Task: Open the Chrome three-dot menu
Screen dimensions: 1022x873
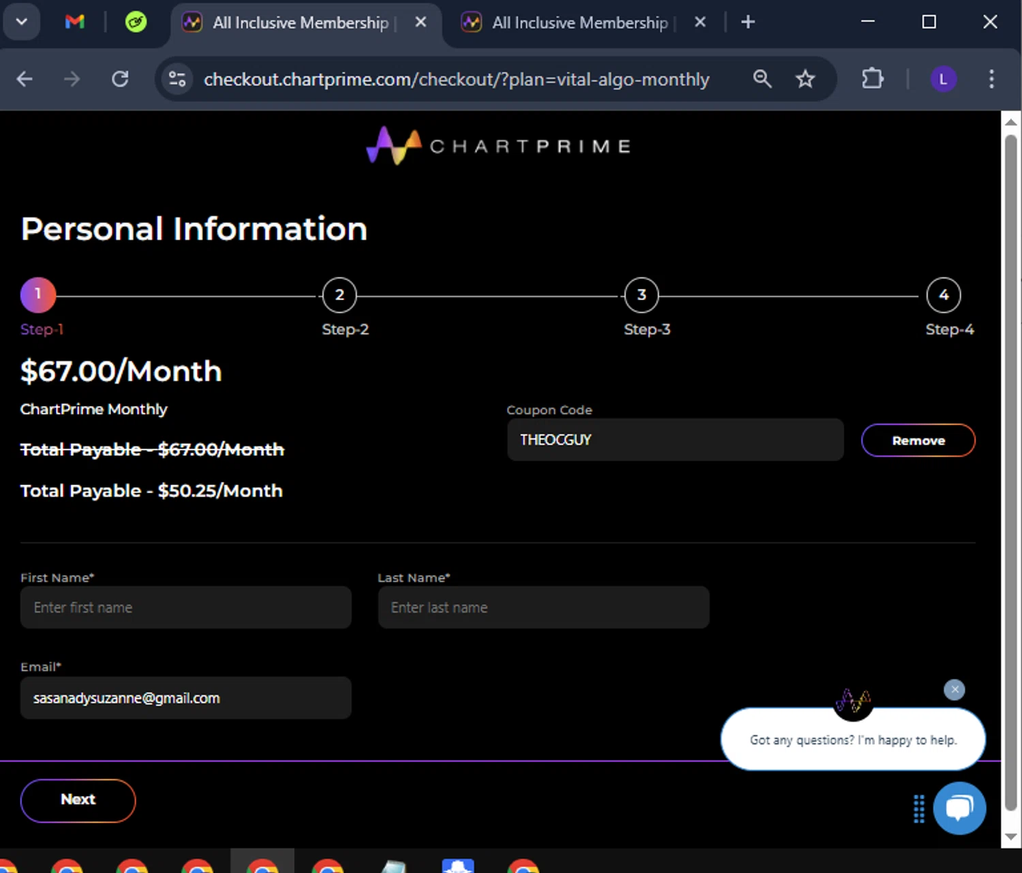Action: point(991,79)
